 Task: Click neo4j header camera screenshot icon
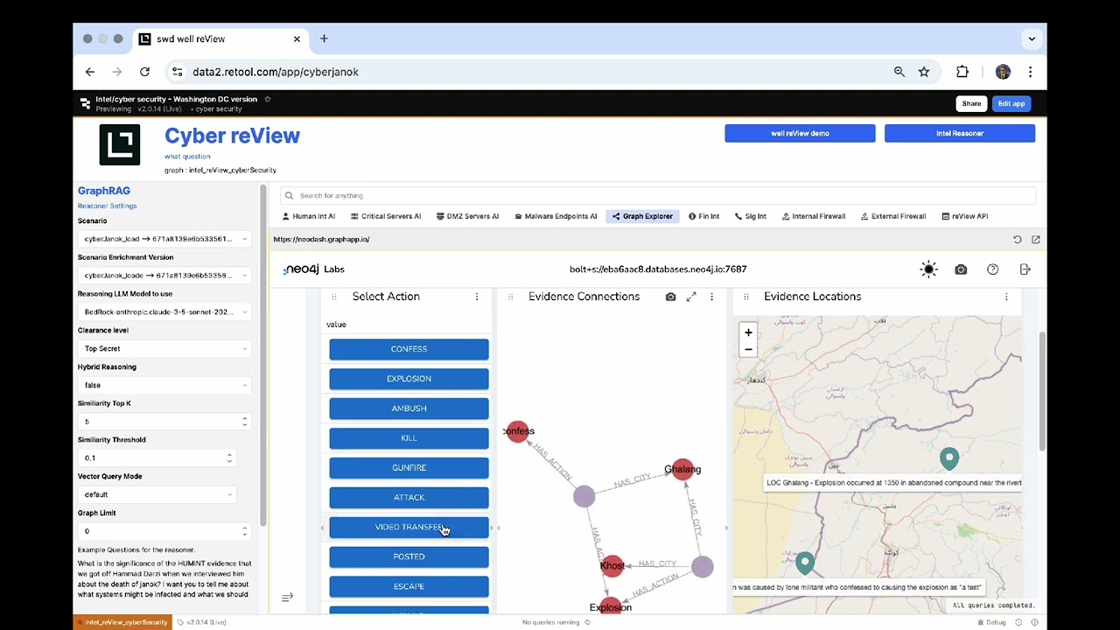point(961,269)
